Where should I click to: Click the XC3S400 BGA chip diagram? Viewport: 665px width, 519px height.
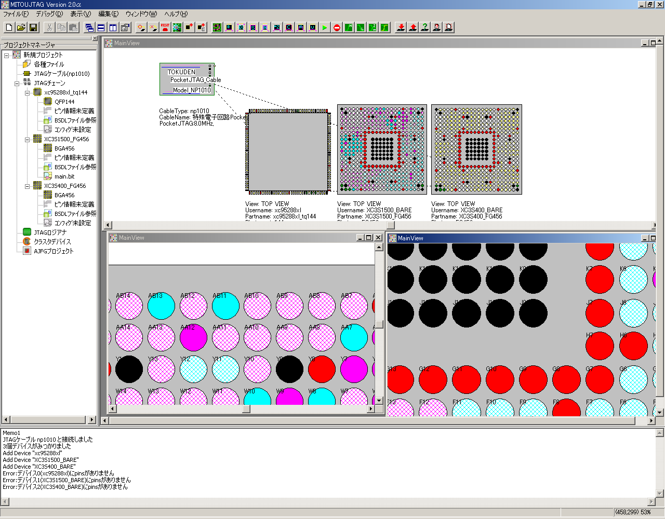(x=476, y=149)
